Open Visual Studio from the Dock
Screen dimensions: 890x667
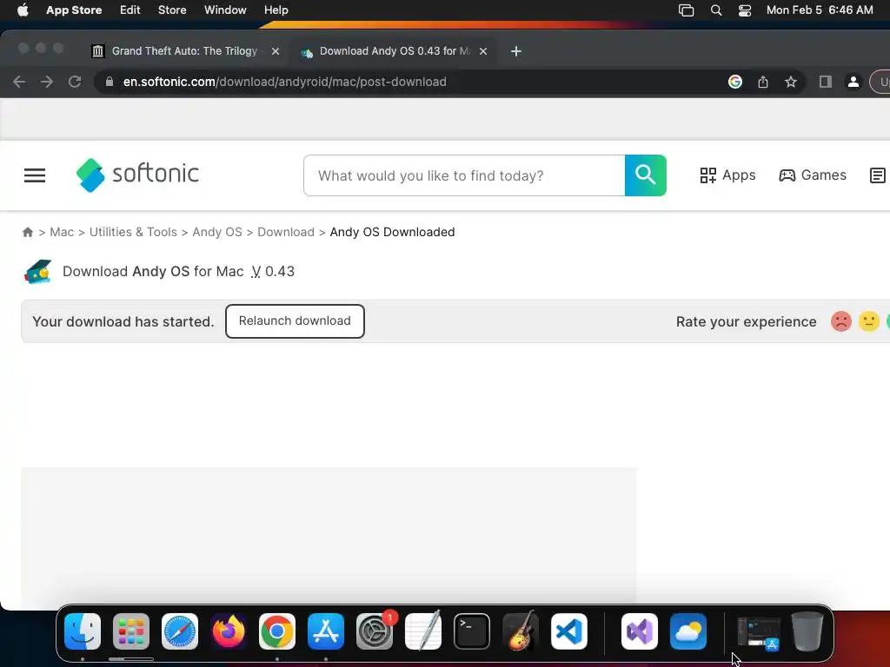[x=640, y=631]
